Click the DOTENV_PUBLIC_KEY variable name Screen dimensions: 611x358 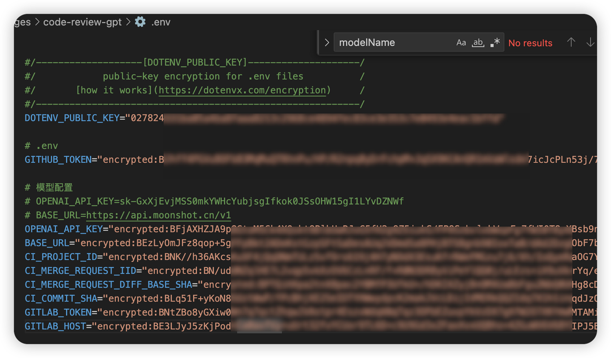pos(72,118)
